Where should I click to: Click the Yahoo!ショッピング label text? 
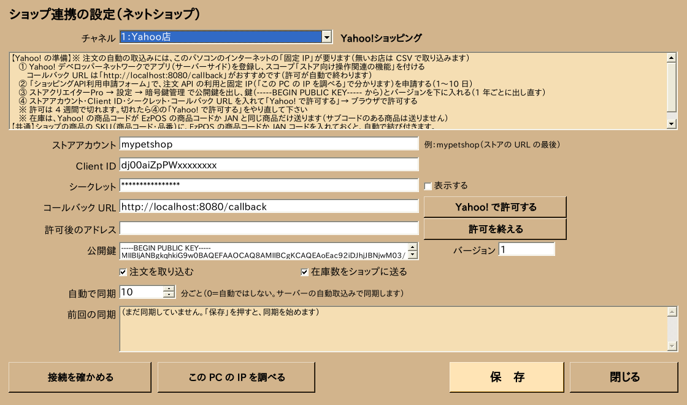click(381, 38)
